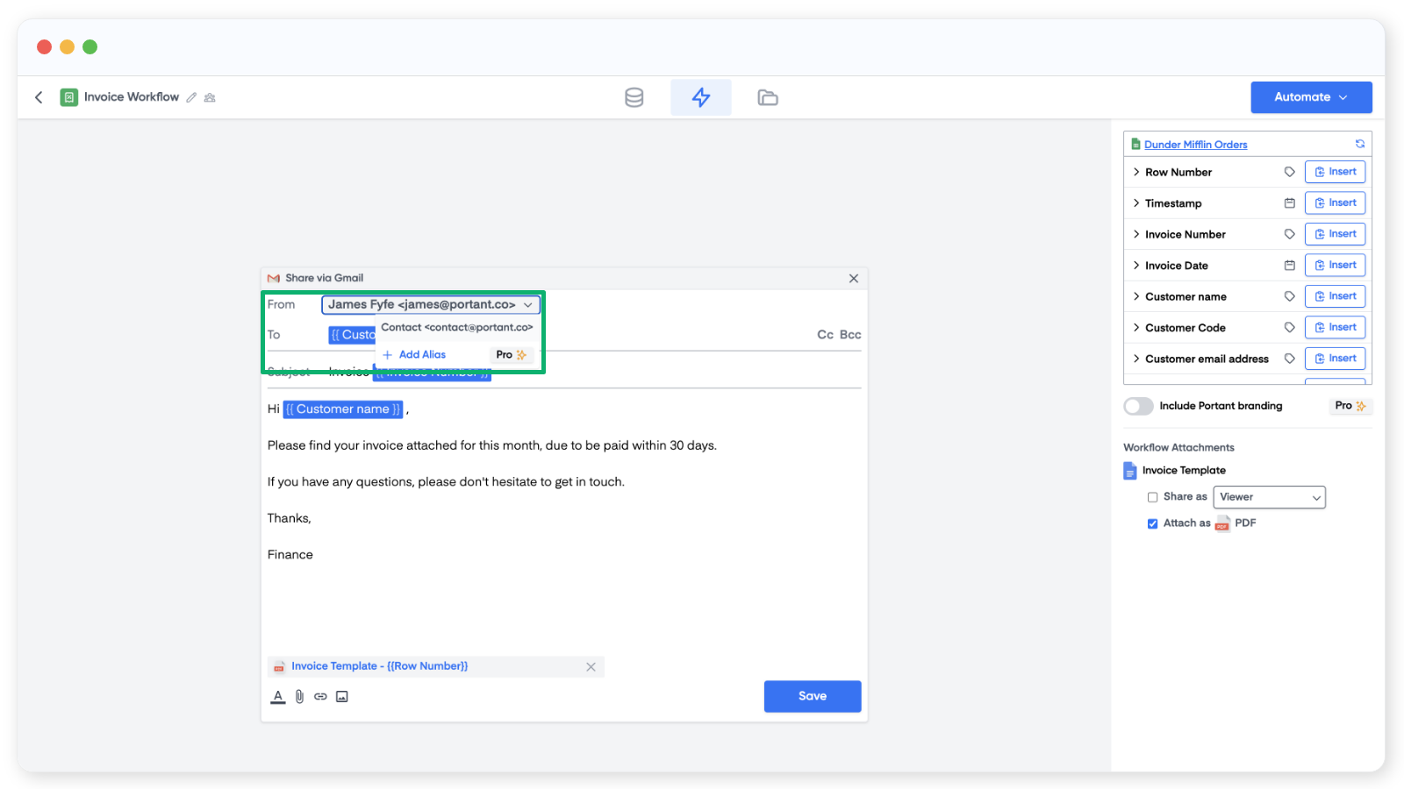This screenshot has height=789, width=1404.
Task: Click the insert image icon in email toolbar
Action: (x=342, y=697)
